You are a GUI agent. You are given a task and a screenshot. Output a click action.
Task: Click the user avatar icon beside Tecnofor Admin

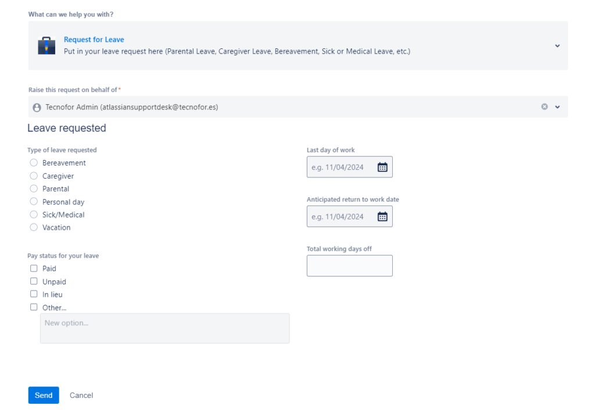[x=37, y=108]
